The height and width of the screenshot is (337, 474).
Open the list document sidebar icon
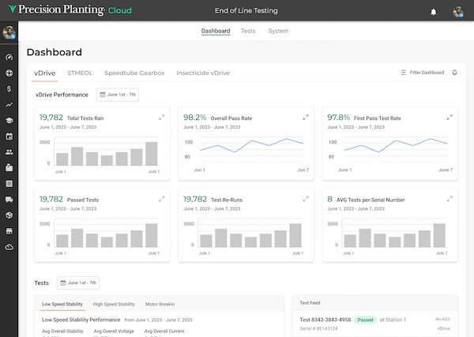tap(9, 184)
